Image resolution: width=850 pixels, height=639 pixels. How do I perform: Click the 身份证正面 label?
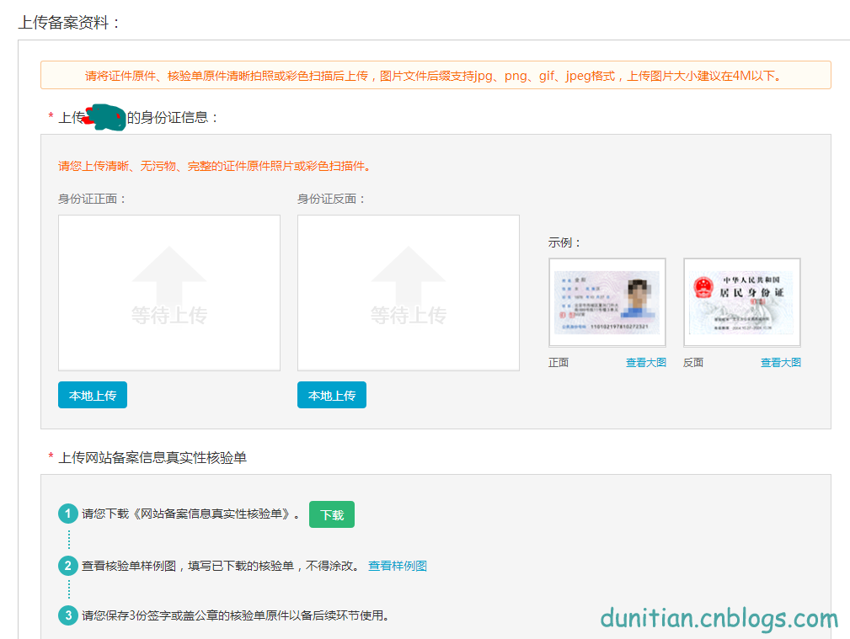click(x=92, y=199)
